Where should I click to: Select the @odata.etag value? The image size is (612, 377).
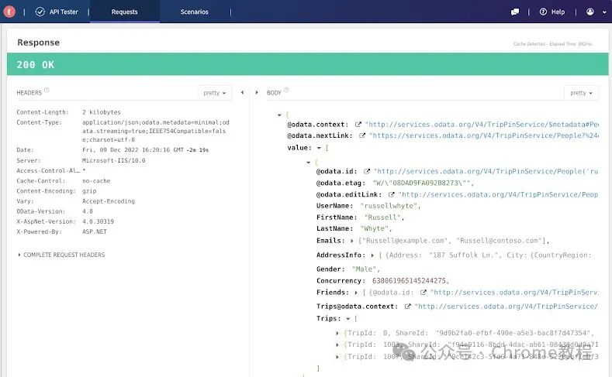pyautogui.click(x=423, y=183)
